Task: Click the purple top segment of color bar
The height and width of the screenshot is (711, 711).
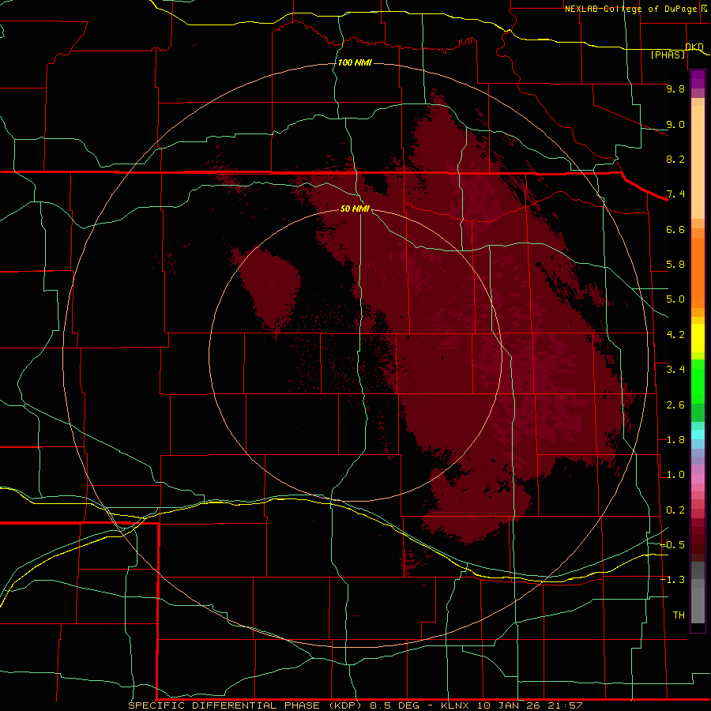Action: tap(698, 79)
